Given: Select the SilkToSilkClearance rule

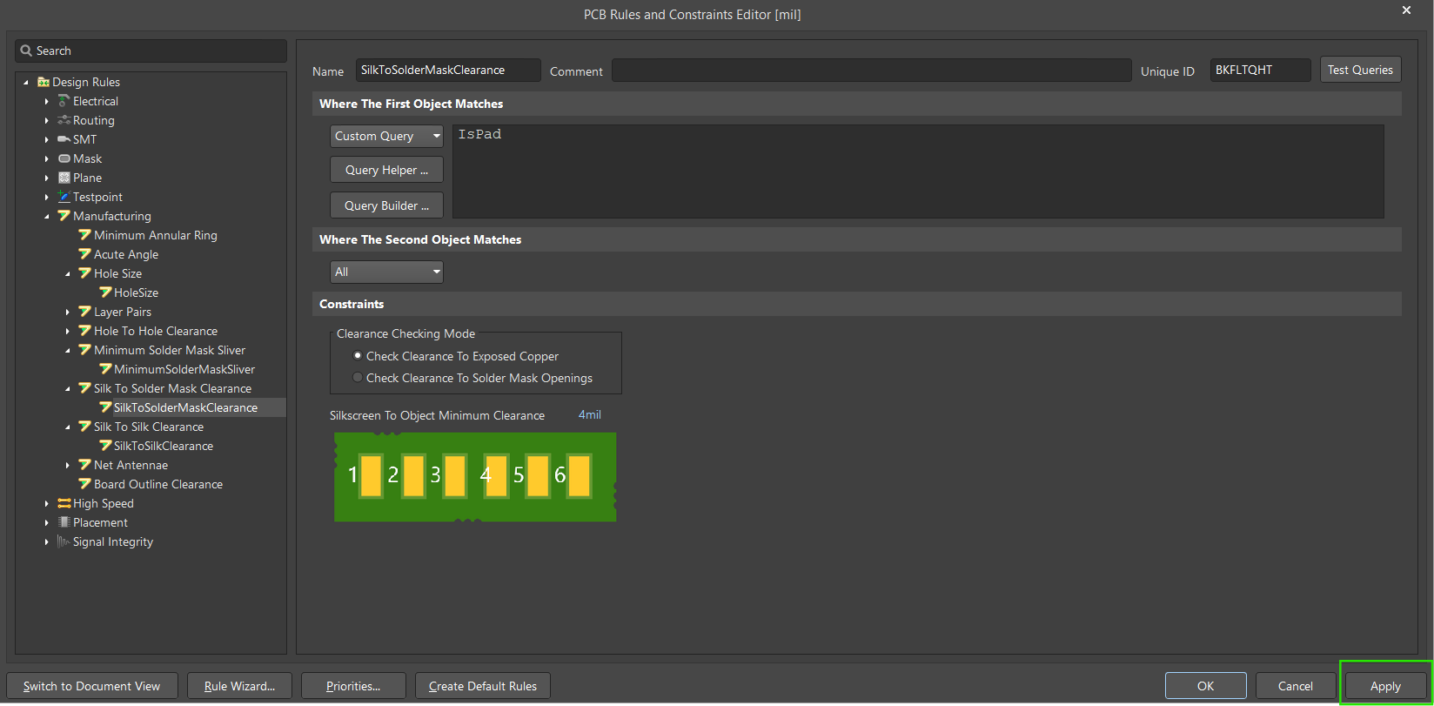Looking at the screenshot, I should pos(164,446).
